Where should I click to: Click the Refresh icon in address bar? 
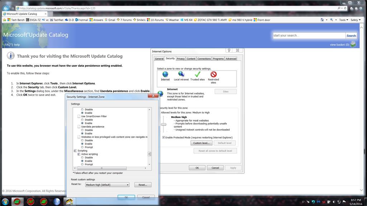tap(345, 8)
